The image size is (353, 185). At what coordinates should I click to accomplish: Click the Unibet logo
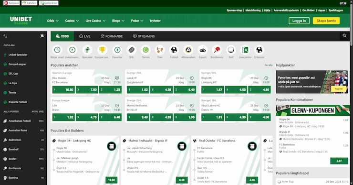21,20
